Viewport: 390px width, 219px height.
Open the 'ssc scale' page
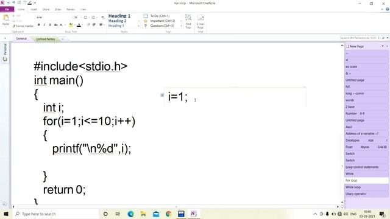pos(366,67)
